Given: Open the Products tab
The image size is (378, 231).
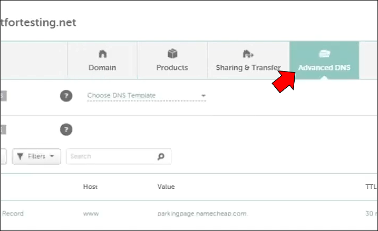Looking at the screenshot, I should point(172,67).
